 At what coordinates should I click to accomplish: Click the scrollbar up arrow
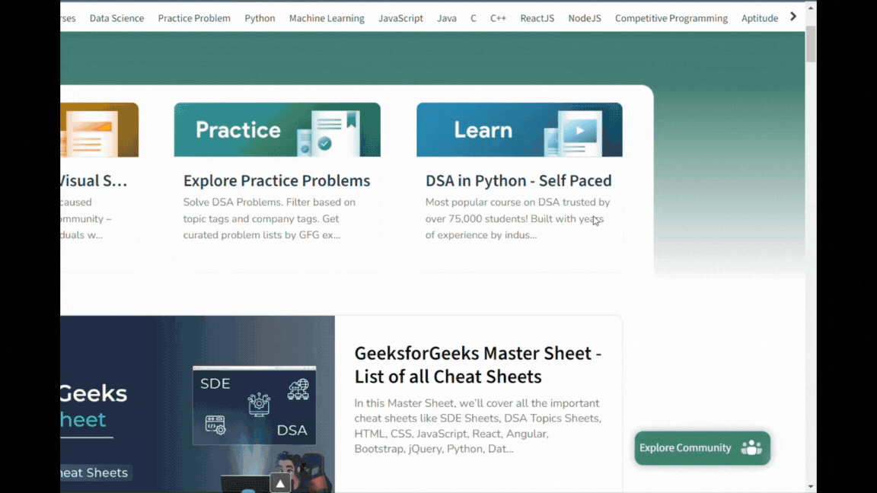coord(811,8)
